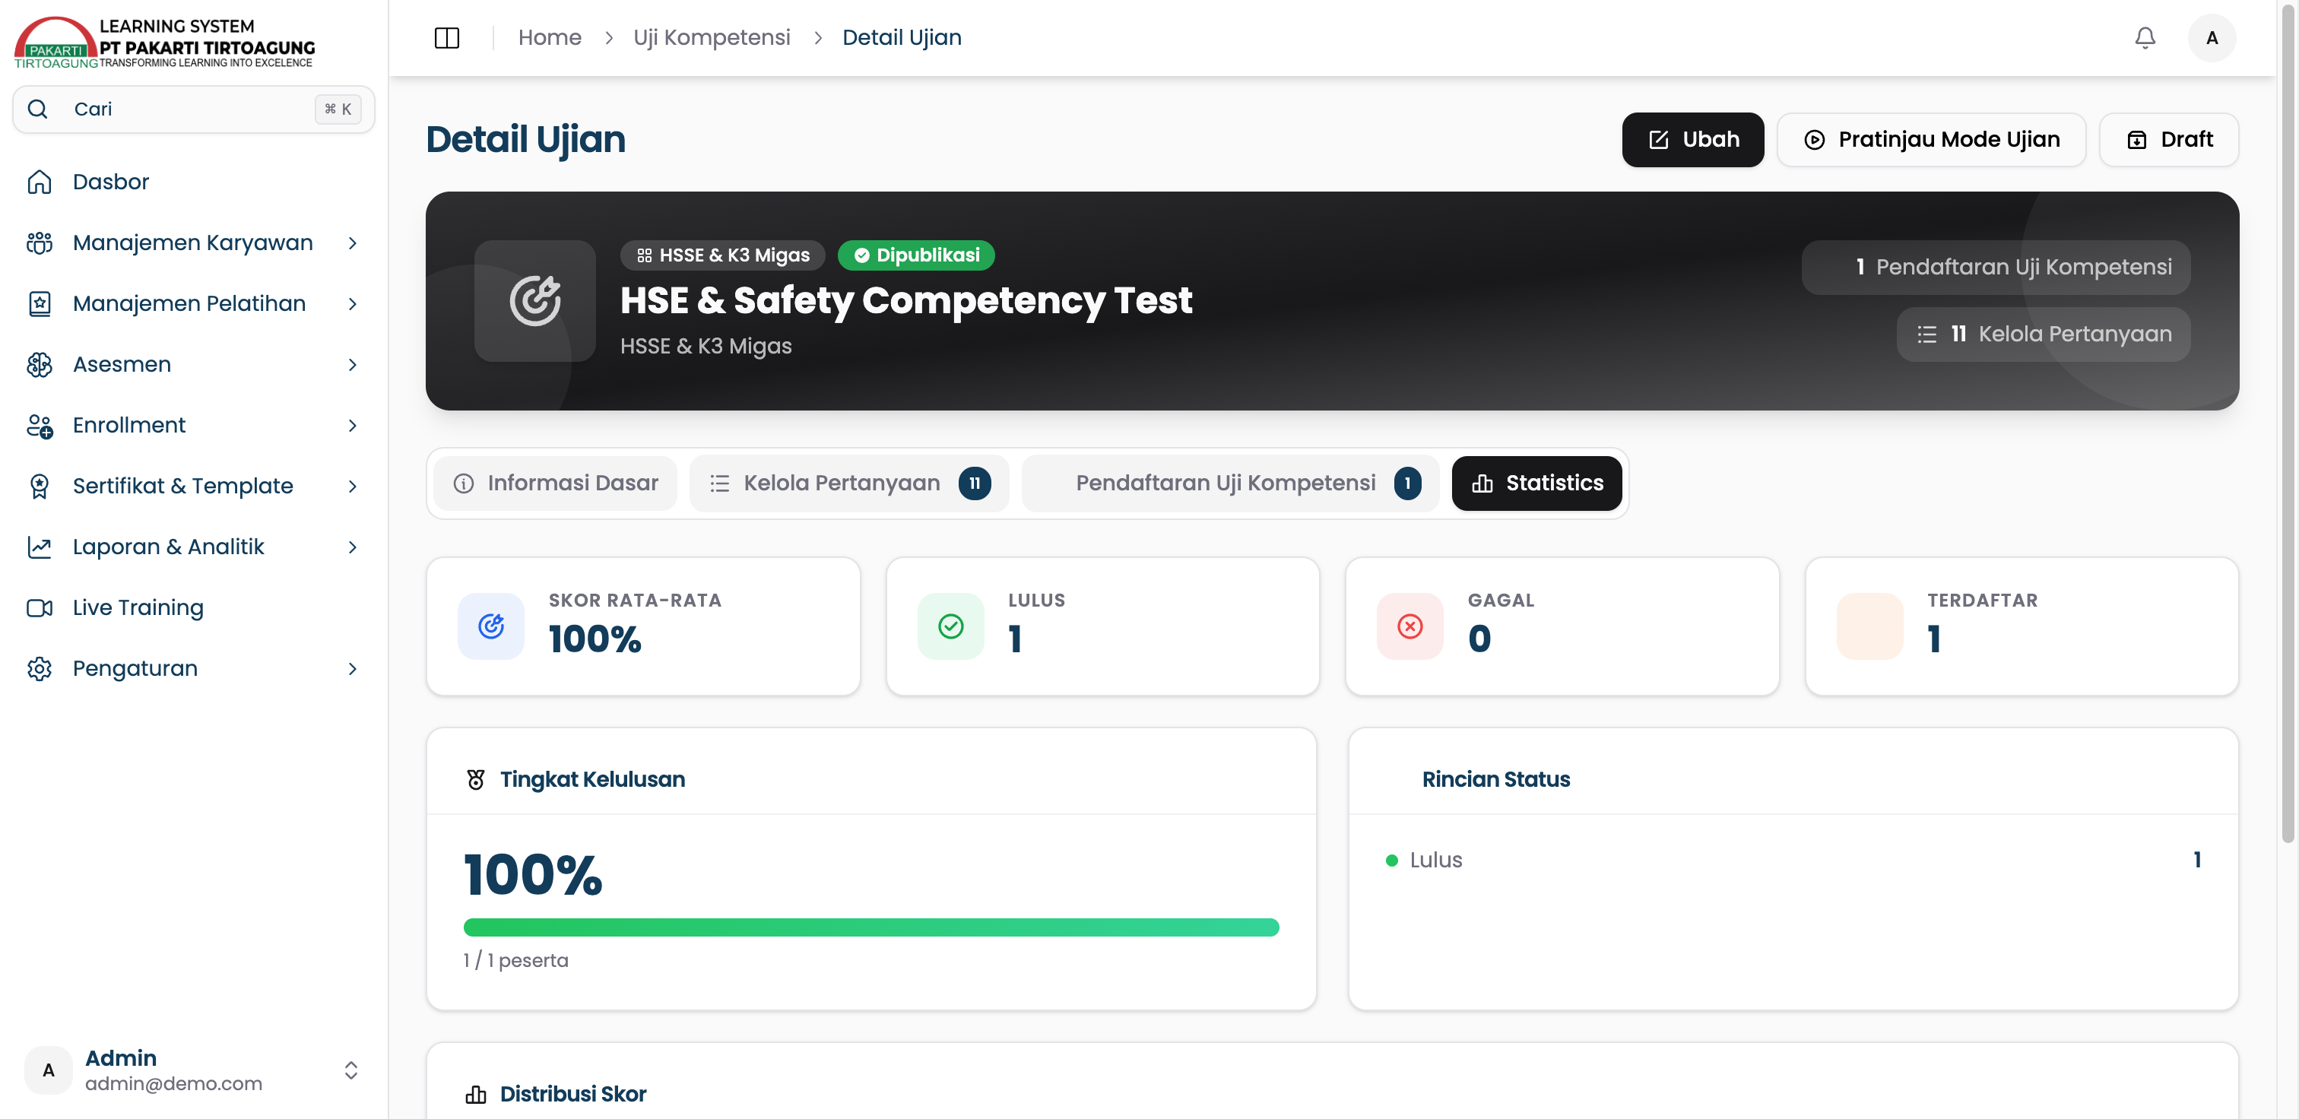Open the notifications bell
This screenshot has width=2299, height=1119.
[2145, 37]
